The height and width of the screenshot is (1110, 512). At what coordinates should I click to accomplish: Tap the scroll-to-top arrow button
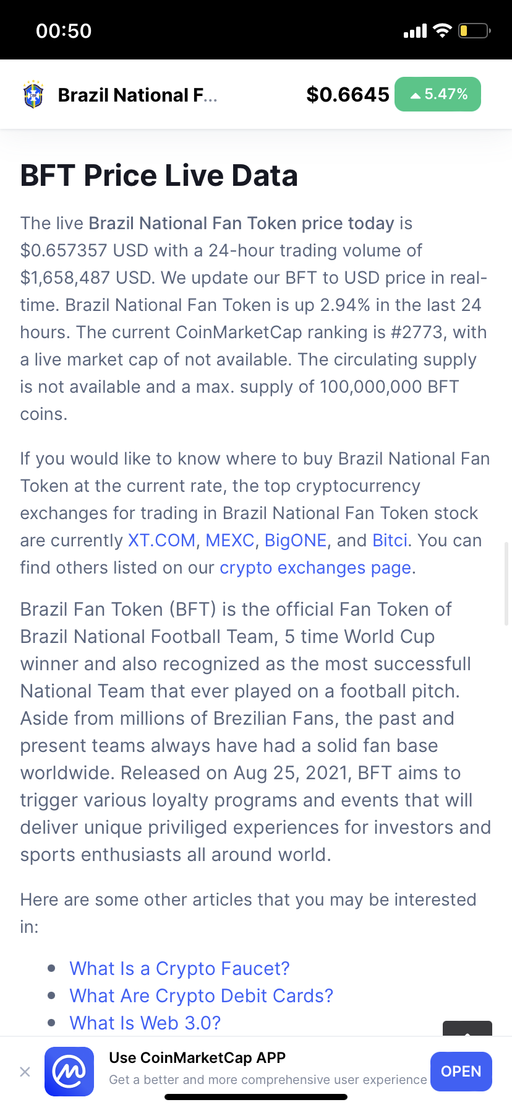point(467,1029)
